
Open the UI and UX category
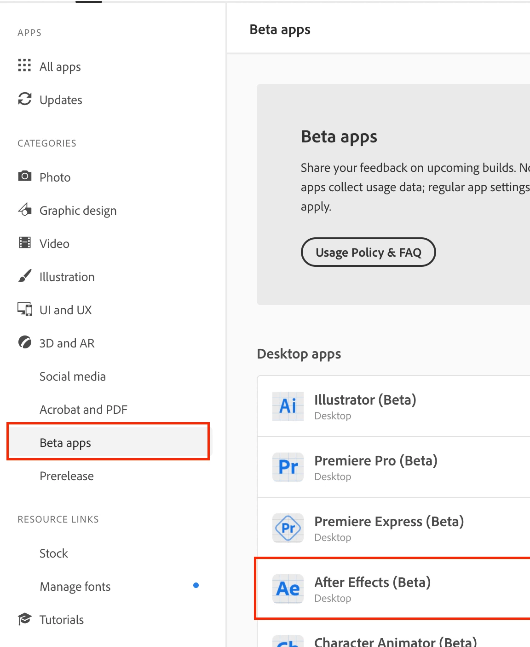[x=66, y=310]
